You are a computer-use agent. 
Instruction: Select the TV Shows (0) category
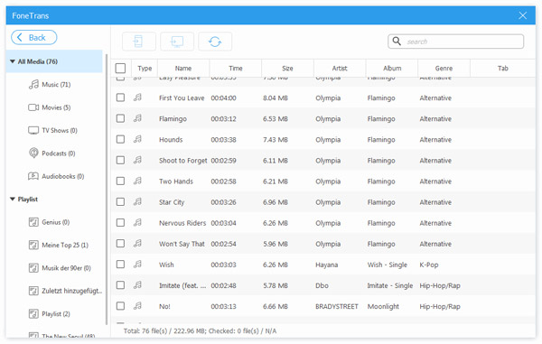click(x=52, y=130)
